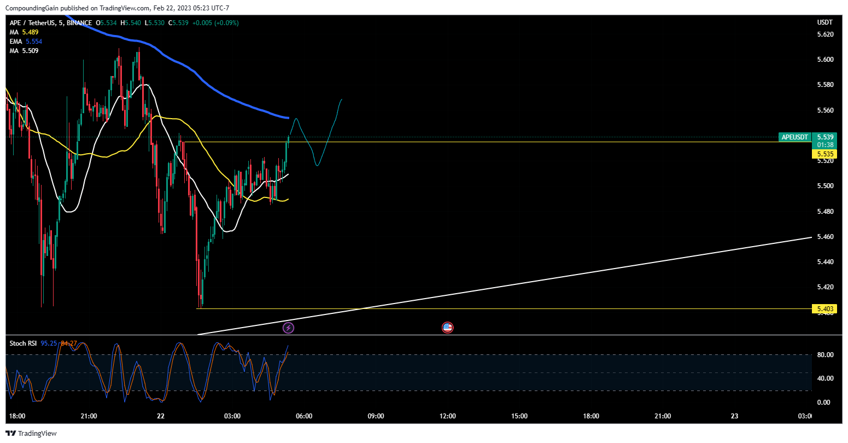Click the 5.440 price axis label

tap(824, 262)
